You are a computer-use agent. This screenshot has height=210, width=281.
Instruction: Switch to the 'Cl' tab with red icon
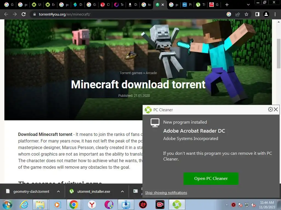(105, 5)
